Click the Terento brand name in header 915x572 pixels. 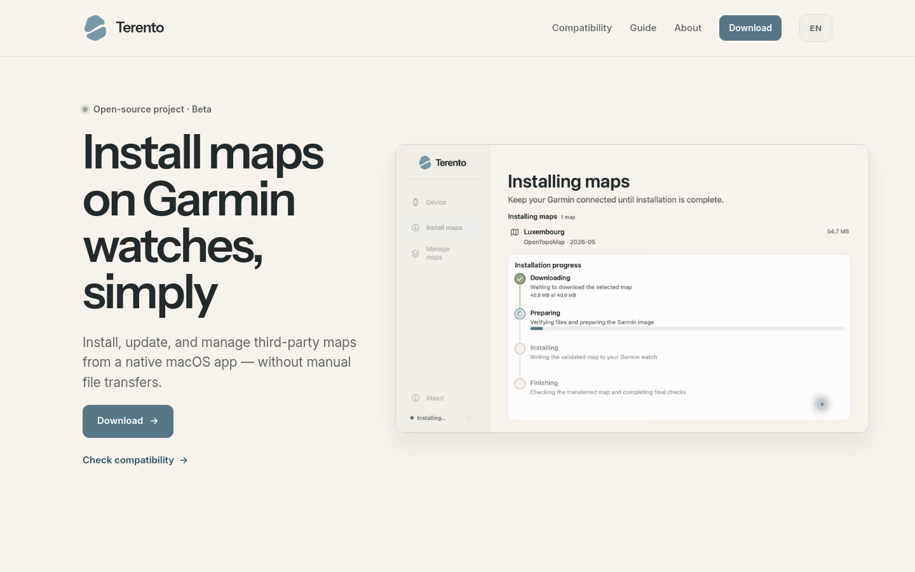coord(140,27)
